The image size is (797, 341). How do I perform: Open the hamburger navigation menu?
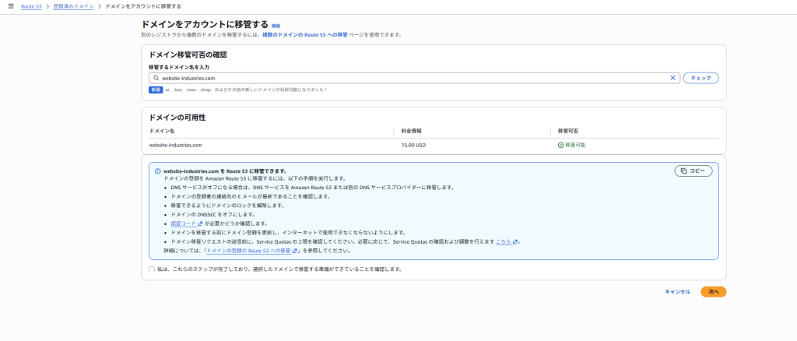pos(10,6)
